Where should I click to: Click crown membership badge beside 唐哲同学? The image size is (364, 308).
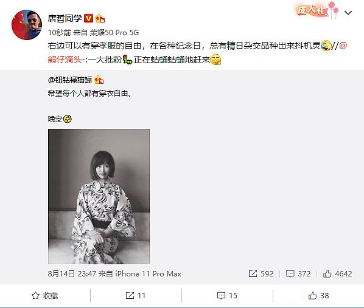pyautogui.click(x=100, y=19)
